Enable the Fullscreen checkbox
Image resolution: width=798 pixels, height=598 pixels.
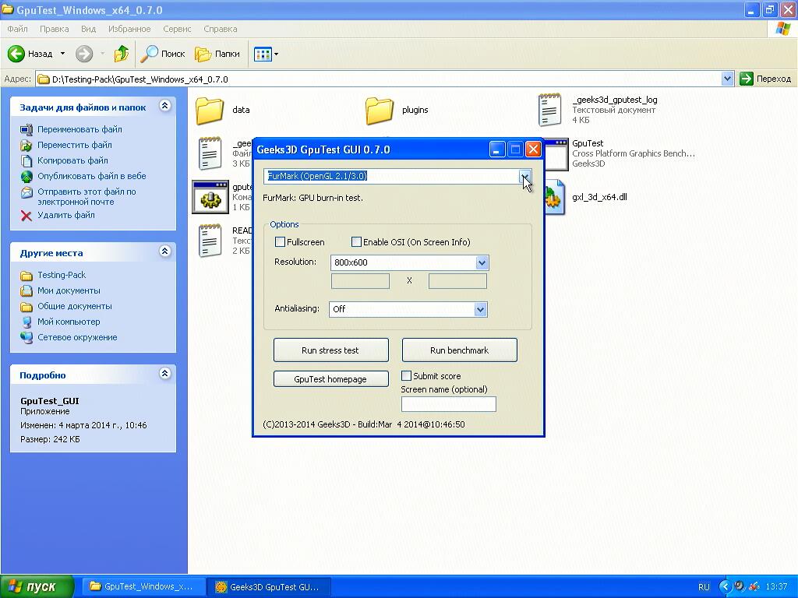click(281, 242)
